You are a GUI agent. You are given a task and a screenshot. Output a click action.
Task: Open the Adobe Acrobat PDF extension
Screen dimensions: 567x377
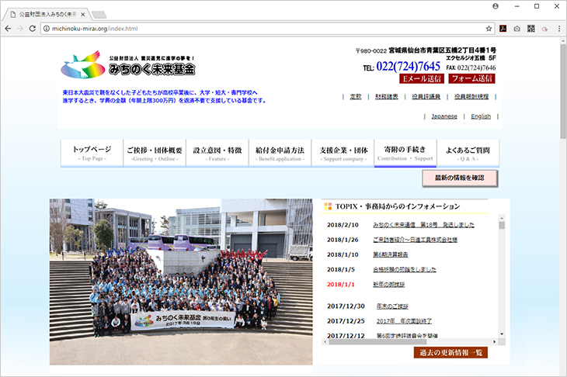click(503, 29)
